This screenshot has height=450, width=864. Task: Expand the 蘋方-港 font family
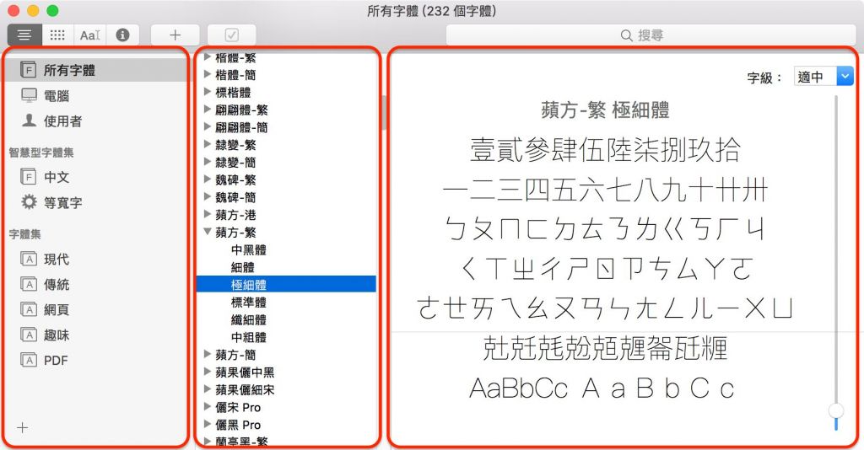coord(208,215)
